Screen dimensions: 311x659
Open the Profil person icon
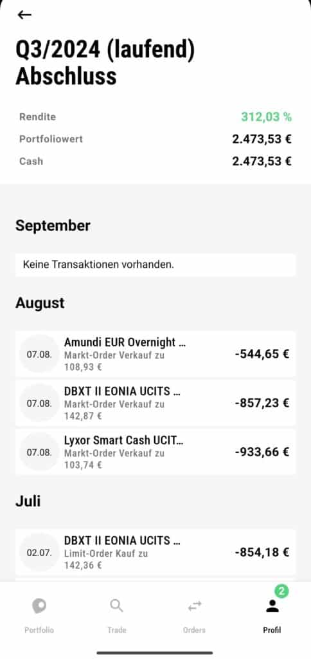pyautogui.click(x=272, y=606)
